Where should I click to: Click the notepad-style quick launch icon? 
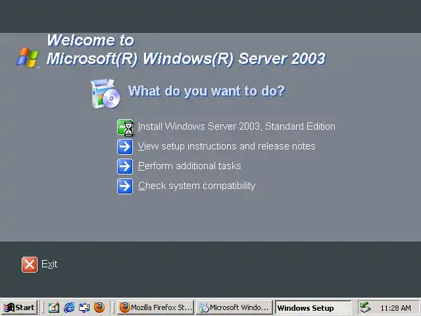tap(54, 307)
